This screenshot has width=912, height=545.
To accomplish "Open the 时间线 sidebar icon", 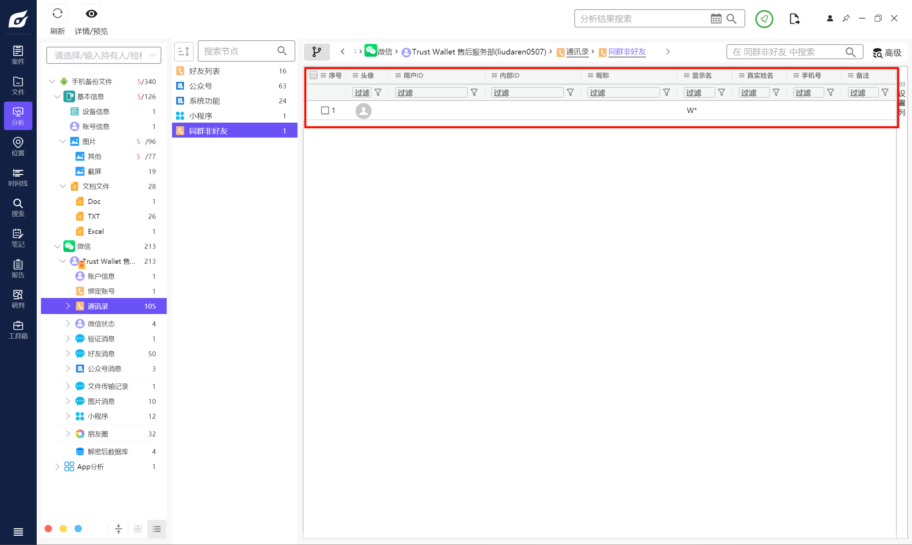I will point(18,177).
